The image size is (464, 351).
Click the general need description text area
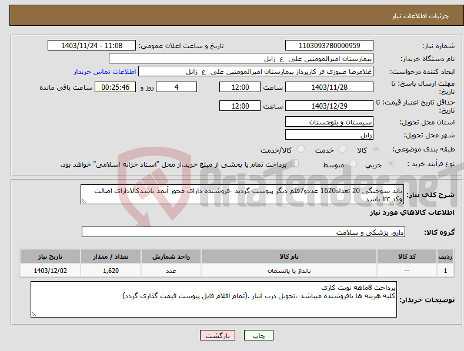(x=242, y=194)
